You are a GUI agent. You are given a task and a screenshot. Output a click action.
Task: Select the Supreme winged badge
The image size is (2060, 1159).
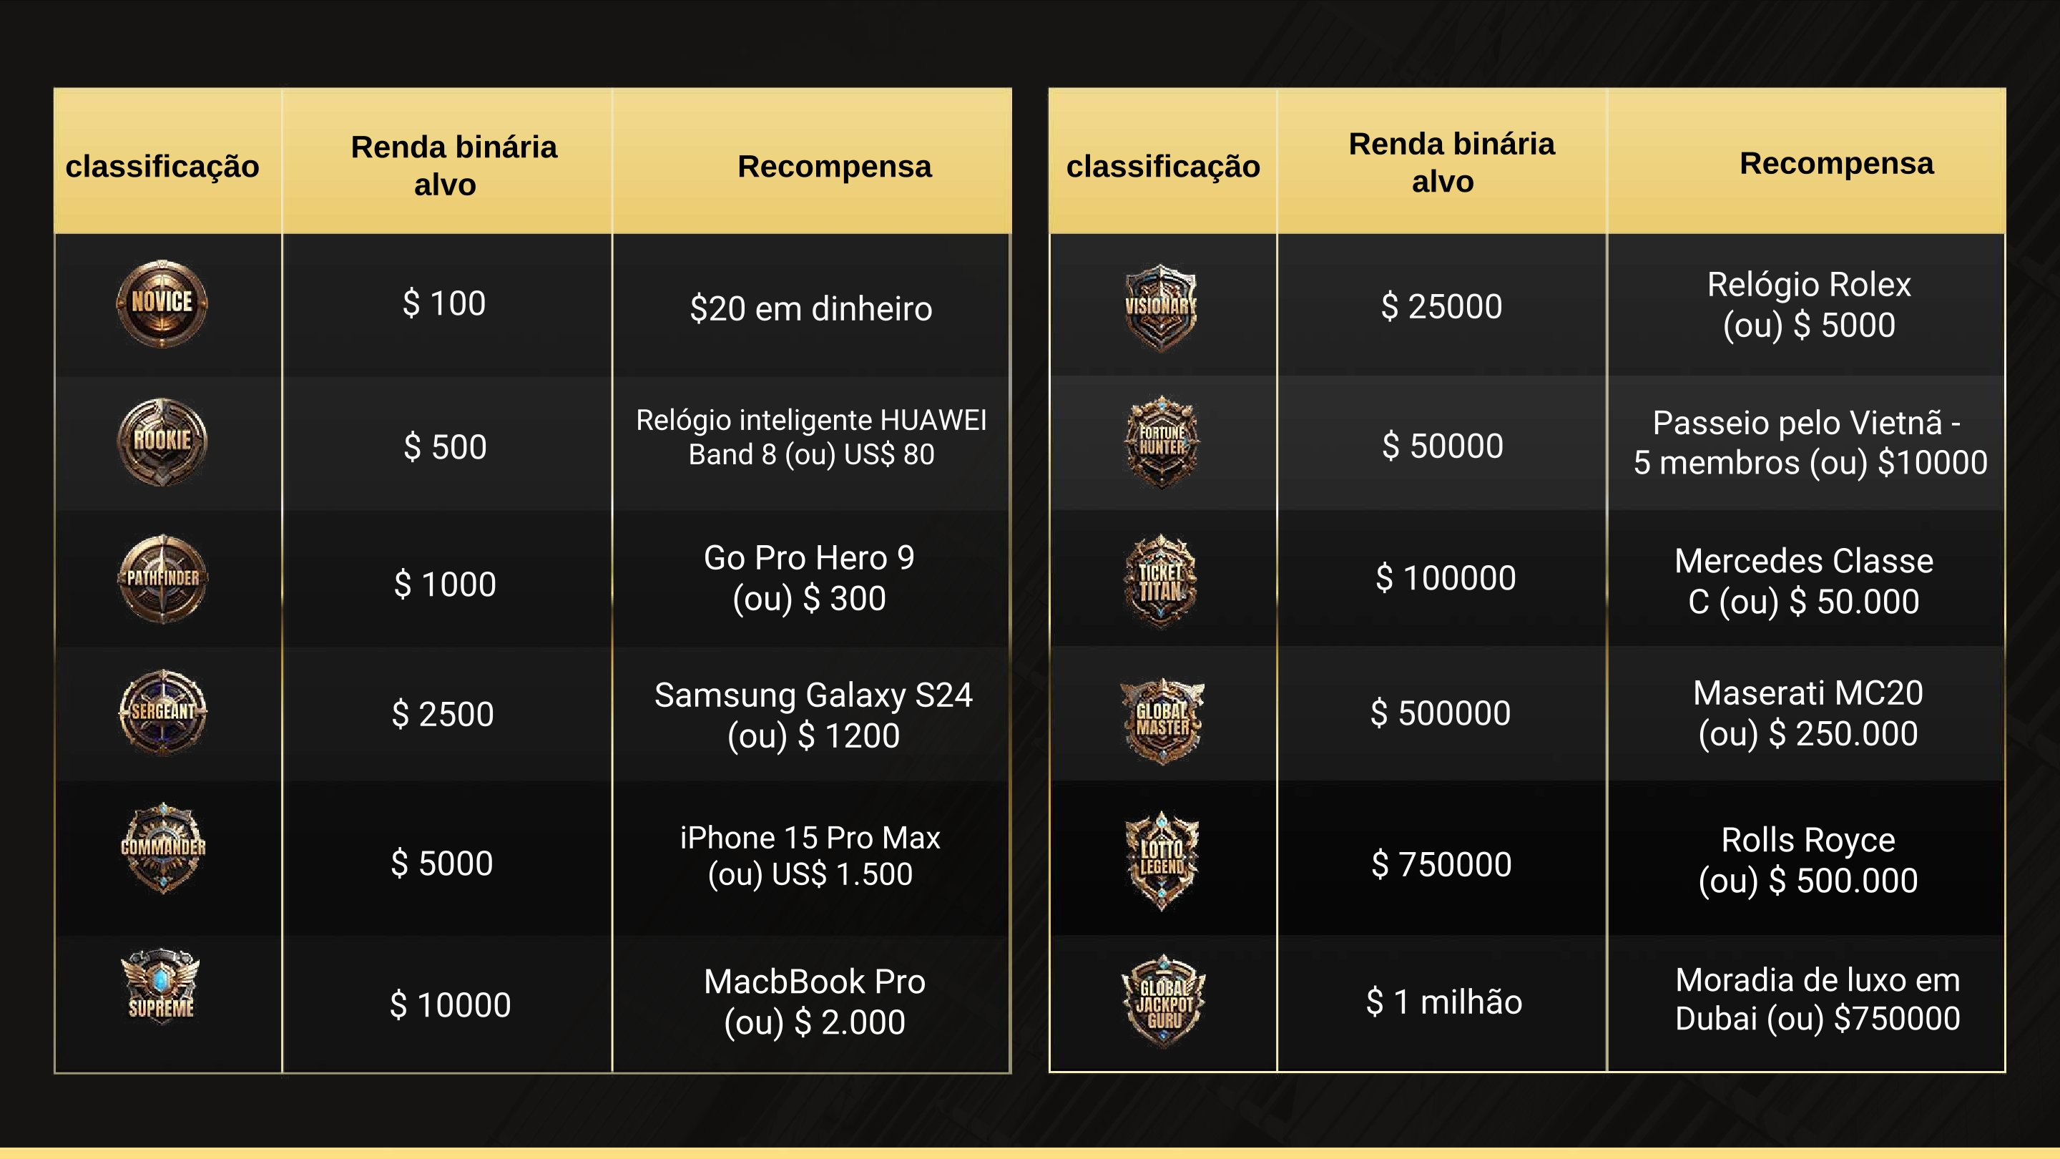(x=161, y=985)
